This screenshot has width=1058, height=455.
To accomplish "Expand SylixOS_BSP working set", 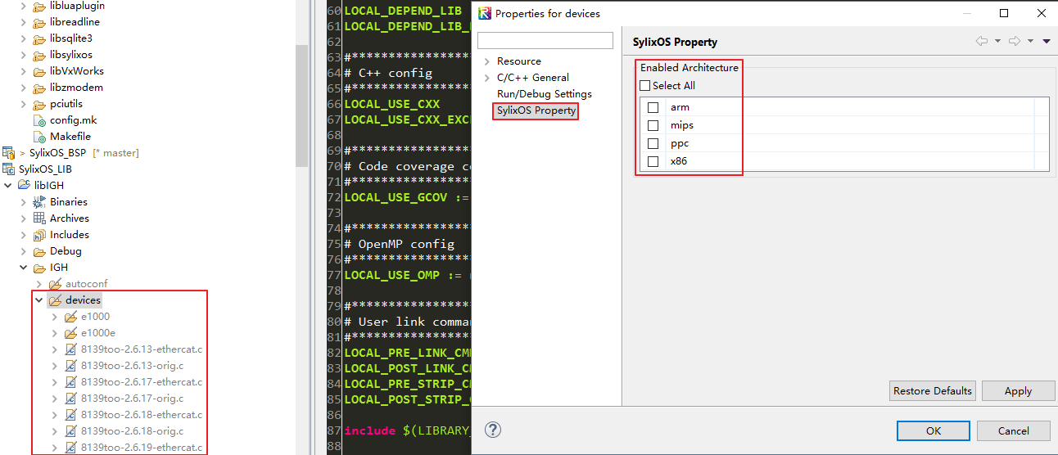I will [x=22, y=153].
